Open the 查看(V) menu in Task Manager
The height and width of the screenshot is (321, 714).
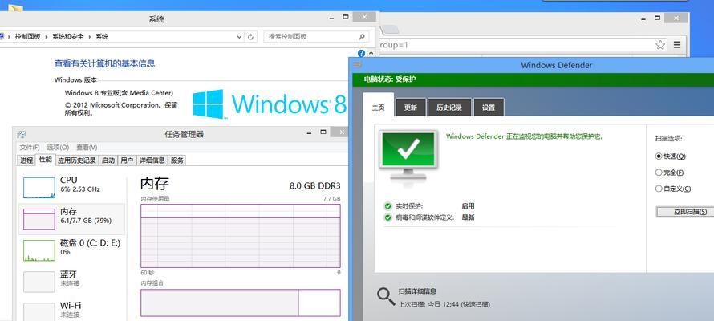tap(87, 148)
